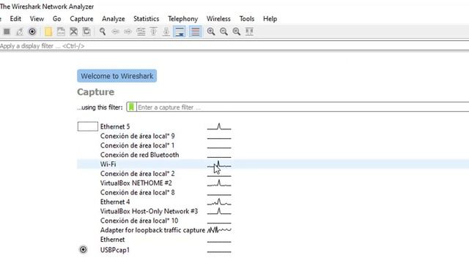Open the View menu
The height and width of the screenshot is (263, 469).
pos(37,19)
